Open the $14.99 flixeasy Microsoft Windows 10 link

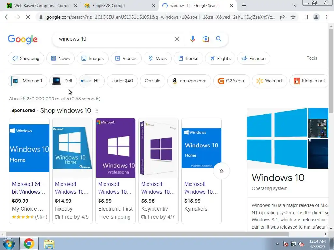coord(72,188)
